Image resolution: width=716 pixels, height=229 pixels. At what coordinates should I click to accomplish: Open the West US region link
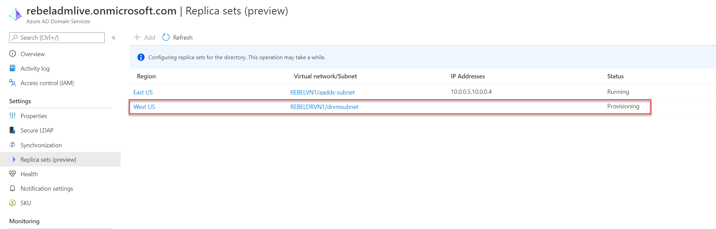pyautogui.click(x=144, y=107)
